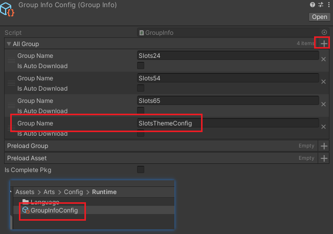Remove the Slots24 group entry
Screen dimensions: 333x234
(x=323, y=59)
